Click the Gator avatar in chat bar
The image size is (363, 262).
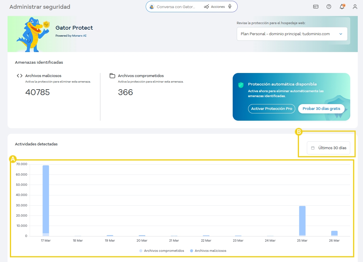(x=152, y=7)
